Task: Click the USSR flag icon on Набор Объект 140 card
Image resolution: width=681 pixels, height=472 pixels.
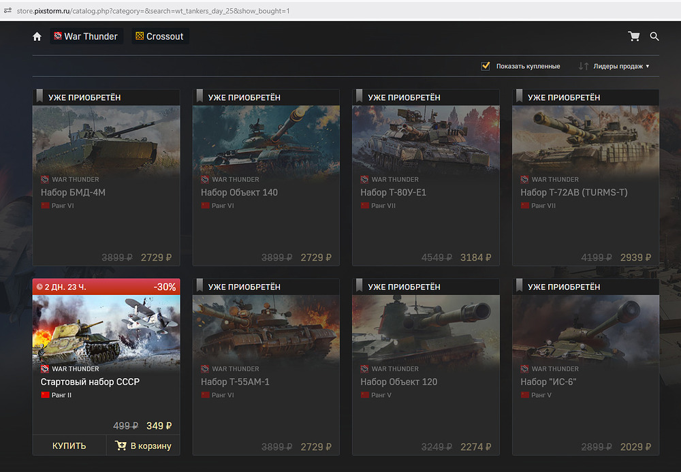Action: [x=206, y=206]
